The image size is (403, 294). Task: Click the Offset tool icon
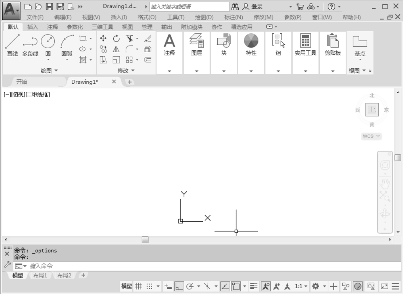click(x=147, y=60)
